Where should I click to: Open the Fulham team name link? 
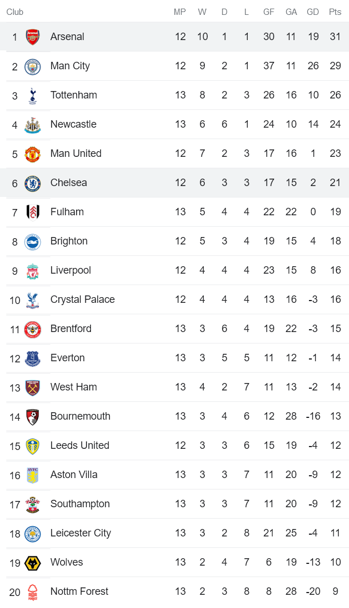67,212
